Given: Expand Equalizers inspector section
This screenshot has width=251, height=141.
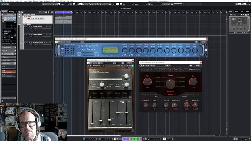Looking at the screenshot, I should 9,57.
